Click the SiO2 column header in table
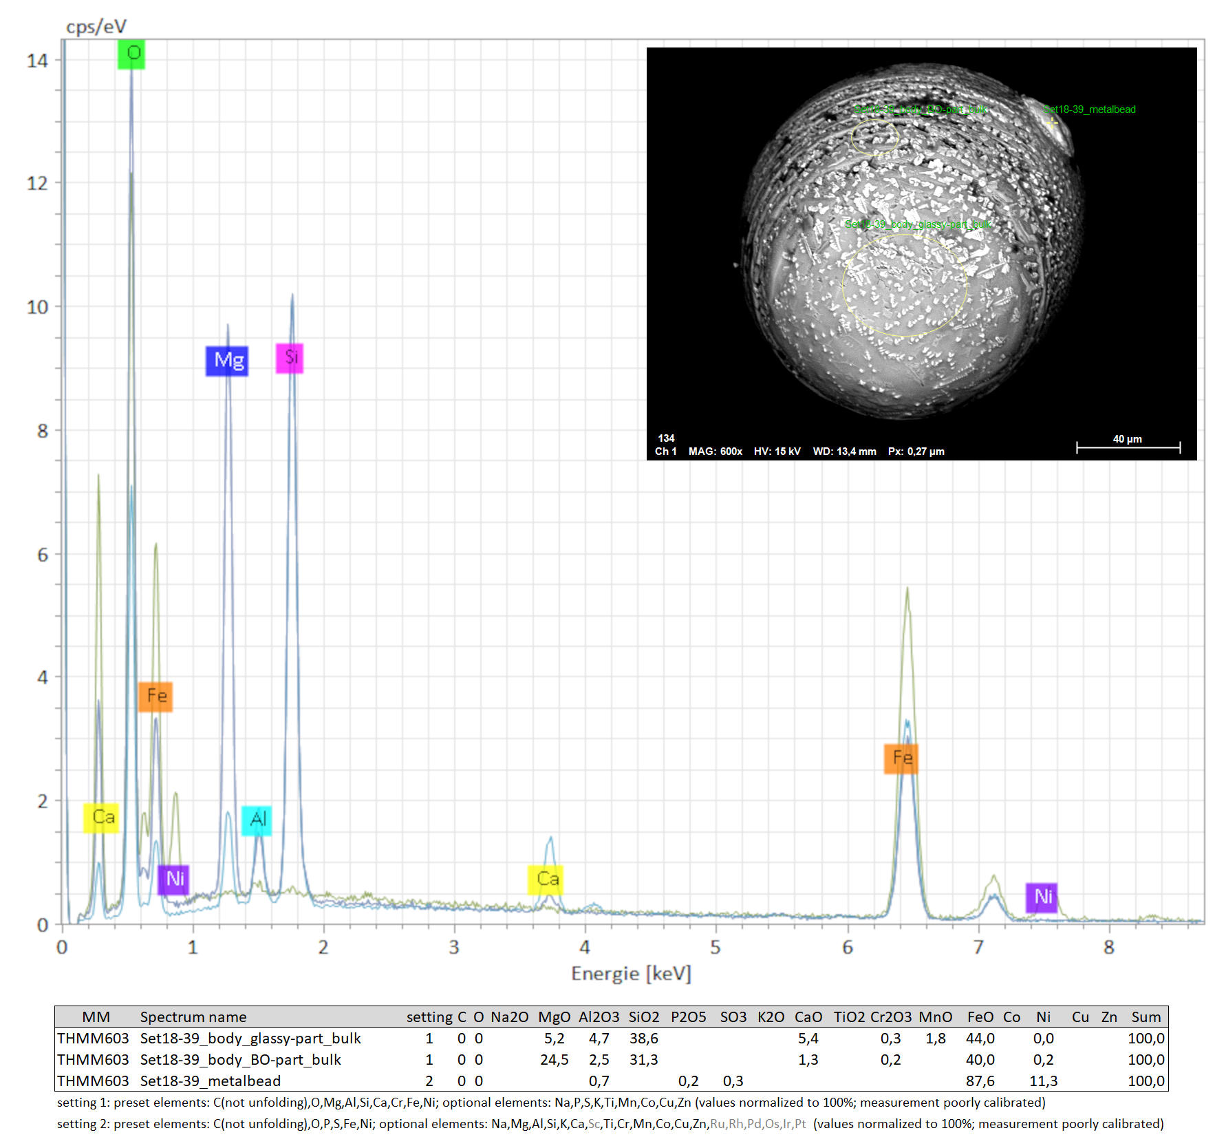The height and width of the screenshot is (1148, 1226). 643,1017
